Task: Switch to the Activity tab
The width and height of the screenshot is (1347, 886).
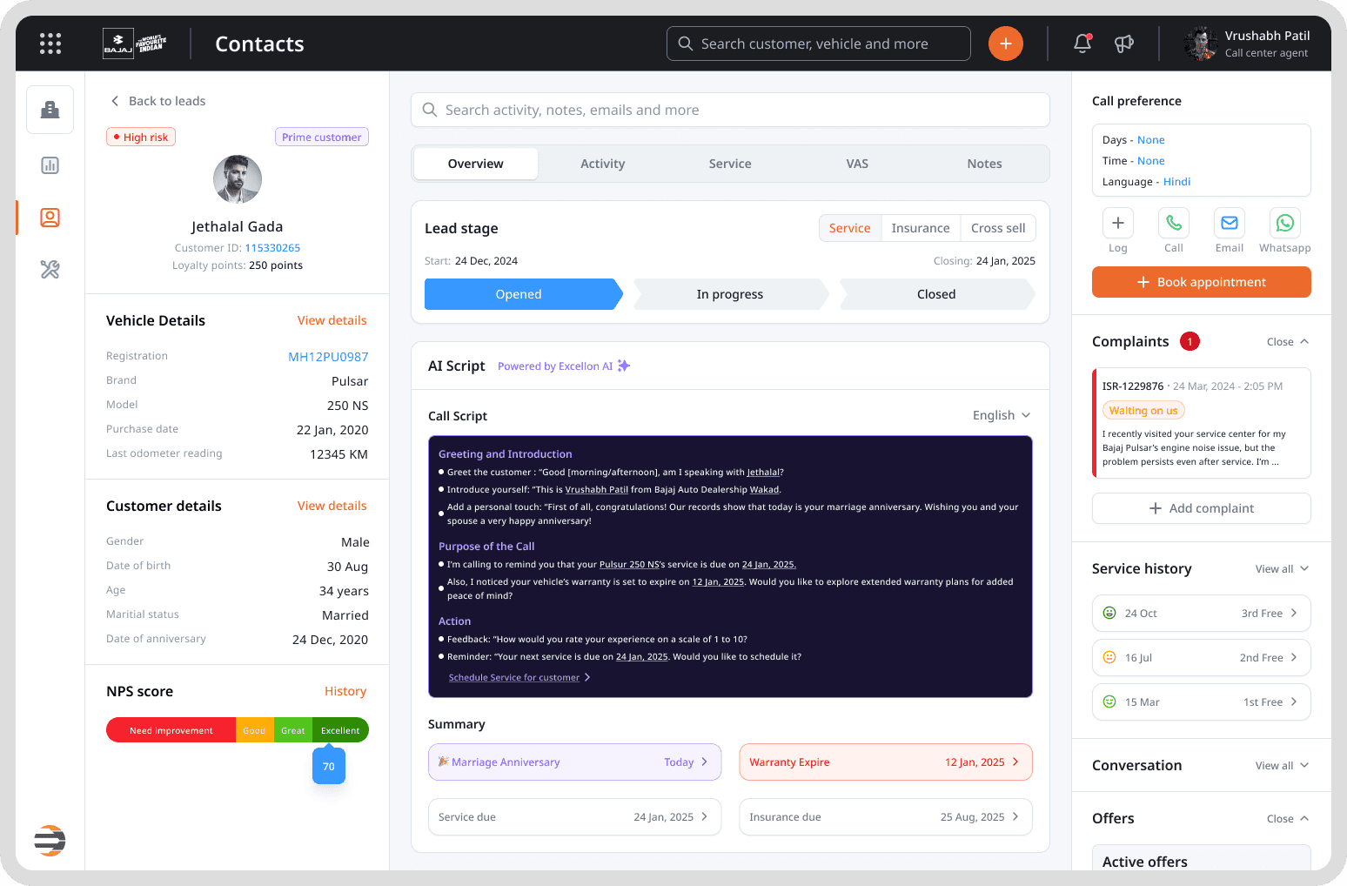Action: (x=603, y=164)
